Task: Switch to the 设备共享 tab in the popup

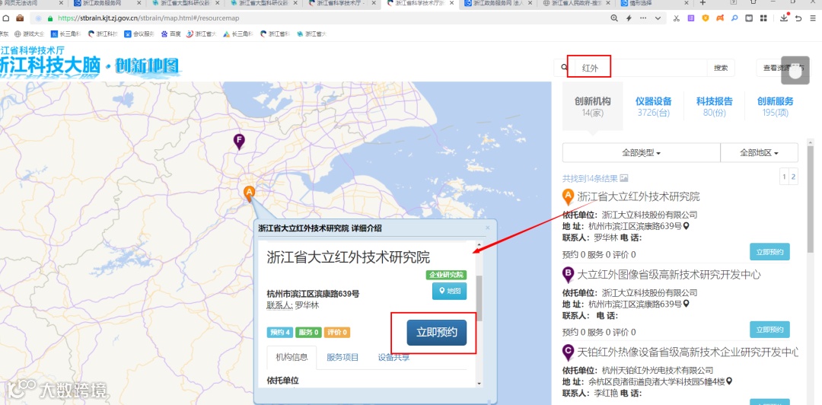Action: tap(393, 358)
